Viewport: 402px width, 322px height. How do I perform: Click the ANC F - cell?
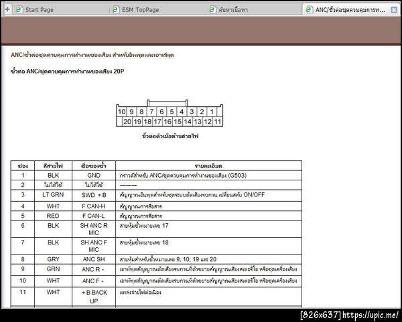(94, 281)
